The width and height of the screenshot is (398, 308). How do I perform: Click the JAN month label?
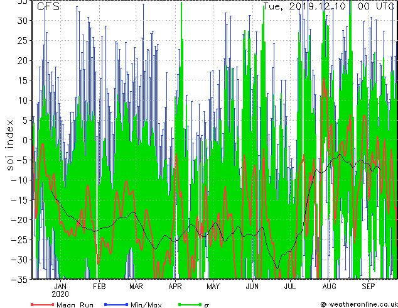coord(60,287)
